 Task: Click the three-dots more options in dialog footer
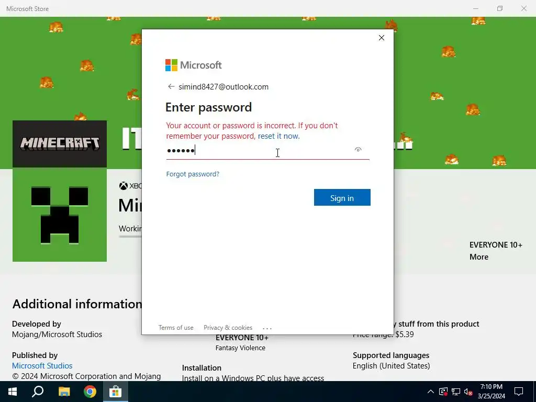267,328
